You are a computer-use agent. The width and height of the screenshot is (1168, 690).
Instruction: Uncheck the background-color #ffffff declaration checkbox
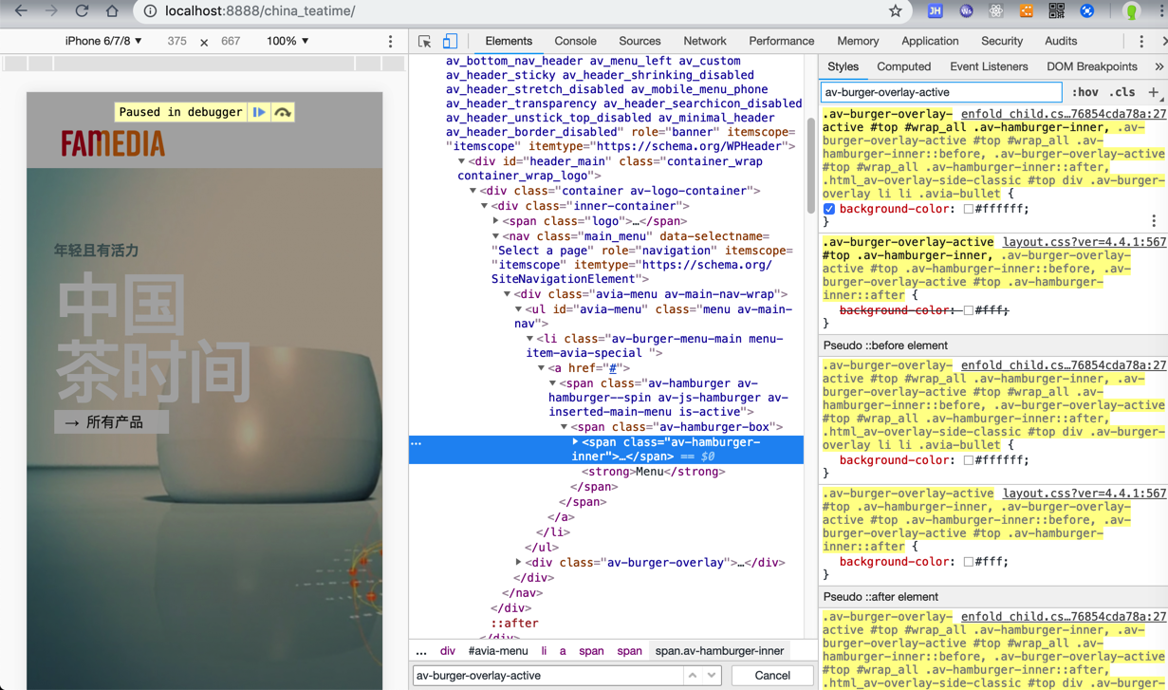click(829, 209)
